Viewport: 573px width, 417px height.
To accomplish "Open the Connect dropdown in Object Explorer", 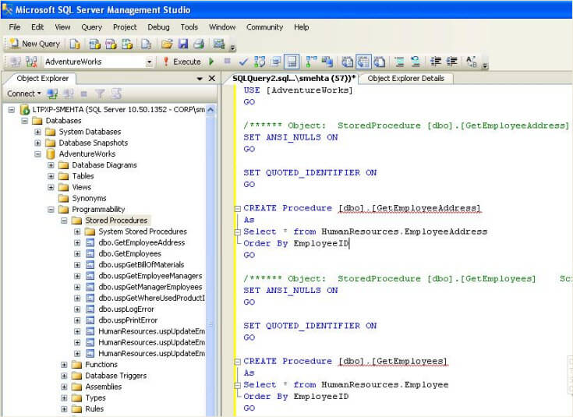I will 24,94.
